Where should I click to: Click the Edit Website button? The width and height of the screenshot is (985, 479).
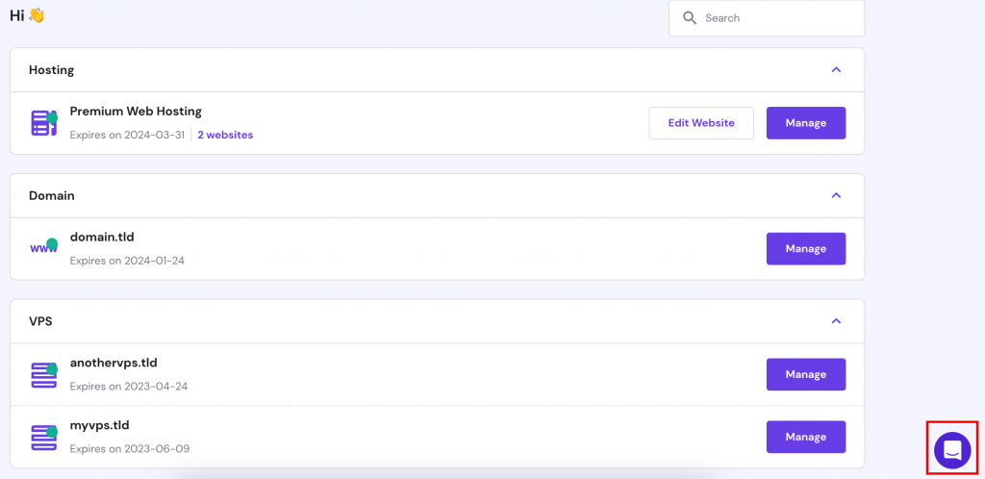(701, 123)
